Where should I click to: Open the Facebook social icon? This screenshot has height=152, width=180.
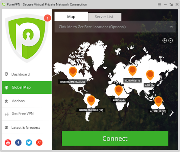pos(18,143)
